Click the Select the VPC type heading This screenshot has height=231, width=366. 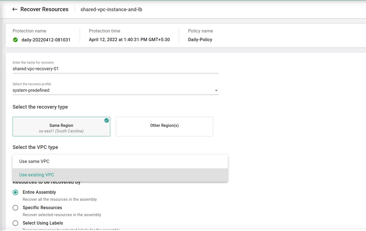click(x=35, y=147)
